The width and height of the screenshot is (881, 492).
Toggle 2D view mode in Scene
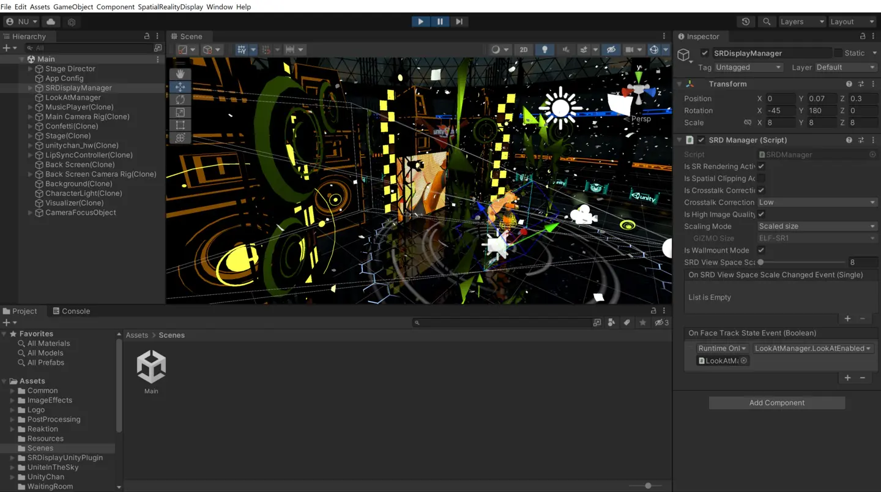coord(523,50)
